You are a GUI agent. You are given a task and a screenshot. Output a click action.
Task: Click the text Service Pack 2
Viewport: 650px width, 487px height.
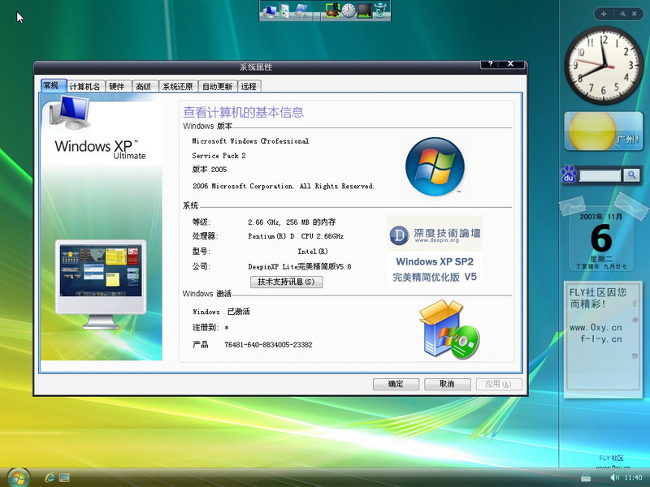click(219, 156)
